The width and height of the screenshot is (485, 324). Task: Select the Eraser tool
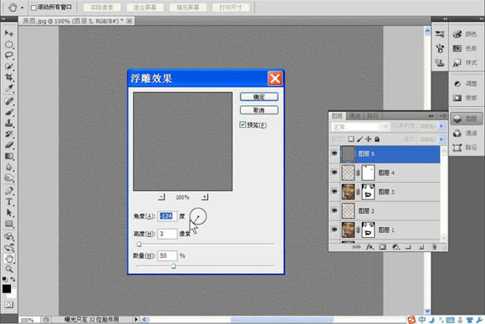[9, 144]
